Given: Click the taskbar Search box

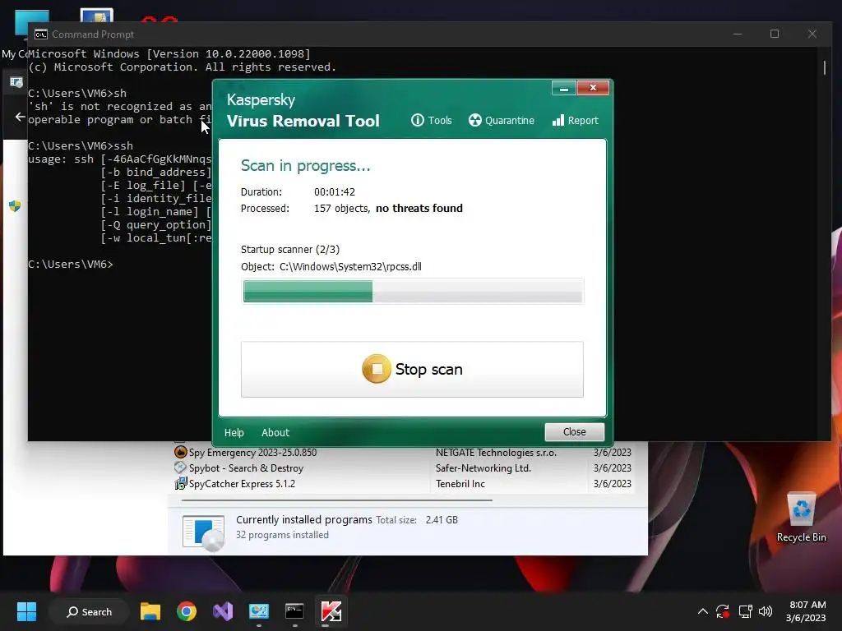Looking at the screenshot, I should pyautogui.click(x=89, y=611).
